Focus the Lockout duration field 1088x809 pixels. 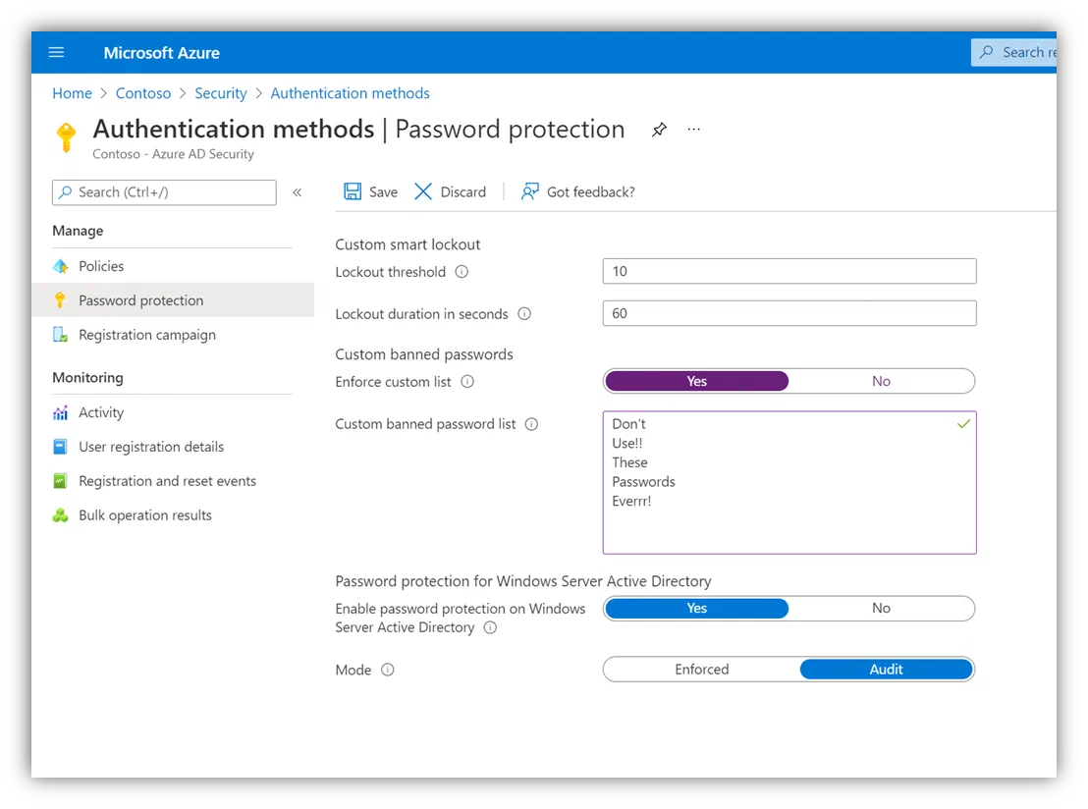click(789, 313)
